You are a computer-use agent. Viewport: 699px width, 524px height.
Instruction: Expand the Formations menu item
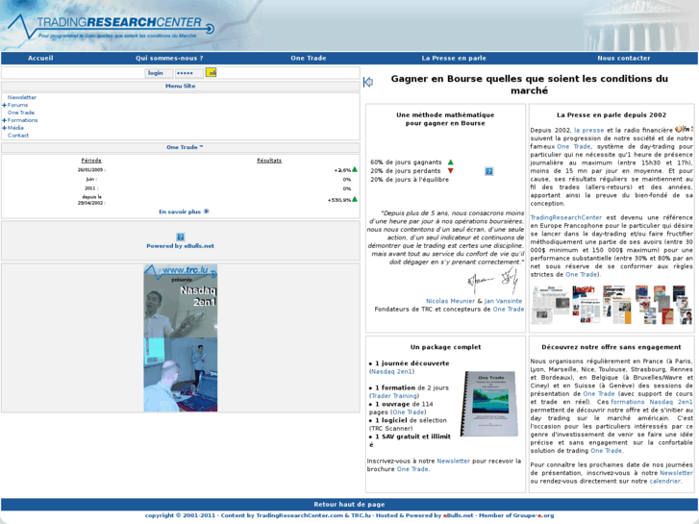click(x=5, y=120)
